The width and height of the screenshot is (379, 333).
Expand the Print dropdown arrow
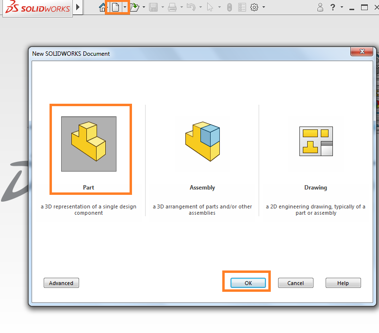[181, 7]
